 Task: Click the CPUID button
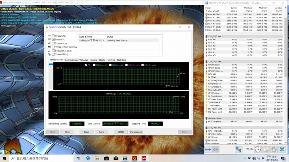(121, 132)
